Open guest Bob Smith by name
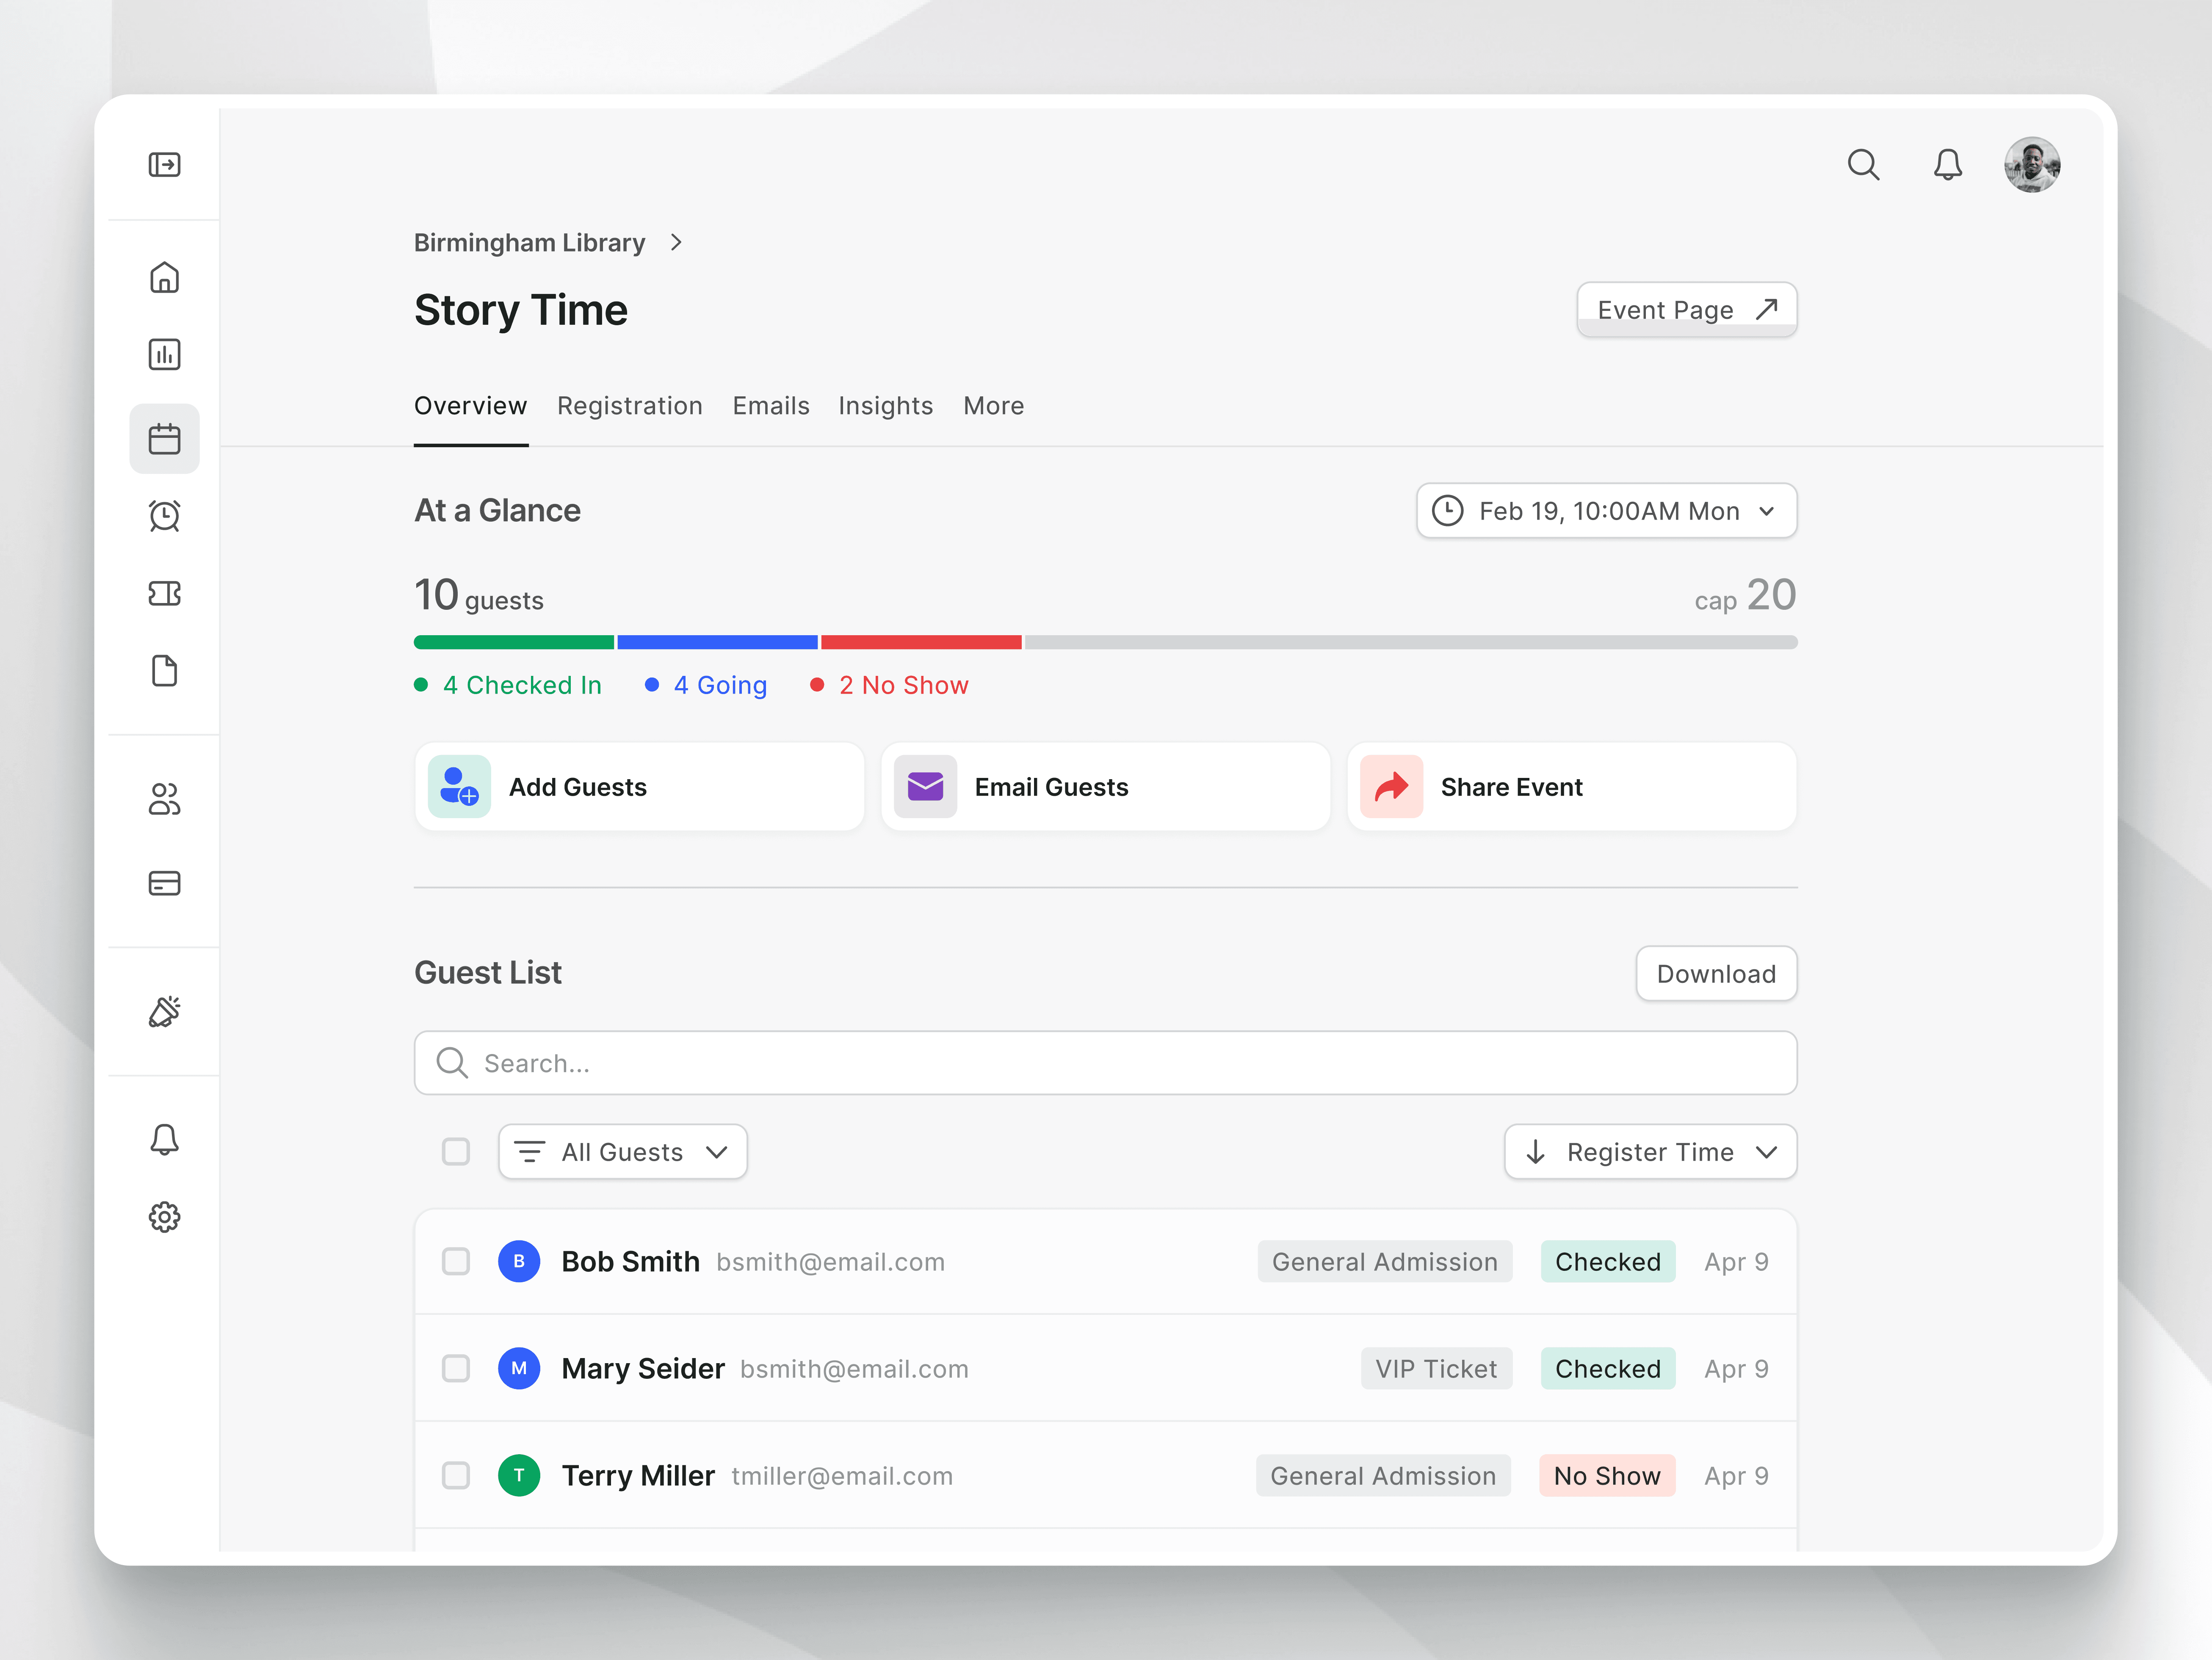The width and height of the screenshot is (2212, 1660). click(630, 1262)
